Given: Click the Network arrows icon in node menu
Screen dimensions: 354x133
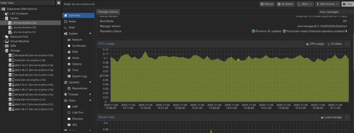Looking at the screenshot, I should click(69, 40).
